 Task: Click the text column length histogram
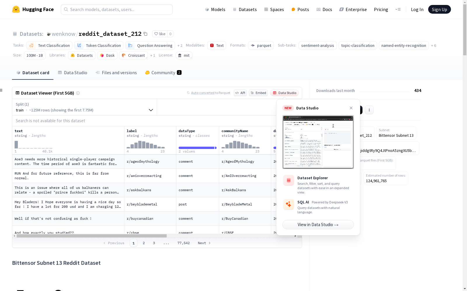(x=34, y=144)
